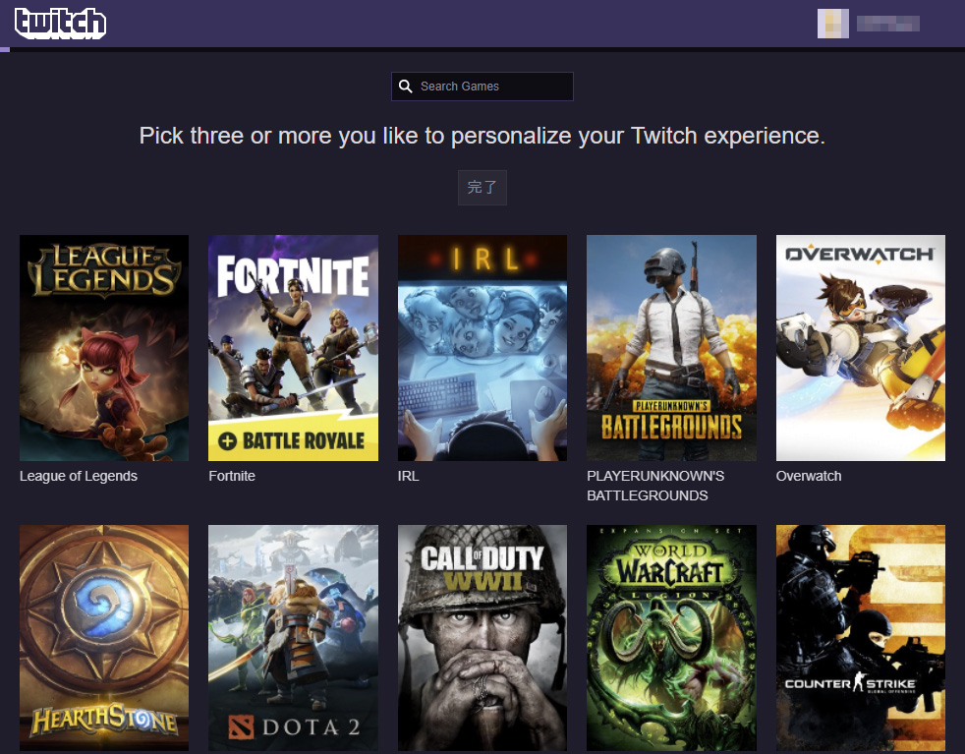Pick the Counter-Strike cover art
The width and height of the screenshot is (965, 754).
click(x=861, y=638)
